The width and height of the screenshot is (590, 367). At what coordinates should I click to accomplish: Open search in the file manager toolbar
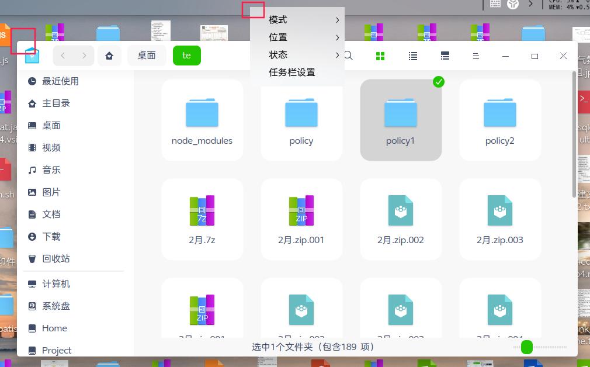[348, 56]
